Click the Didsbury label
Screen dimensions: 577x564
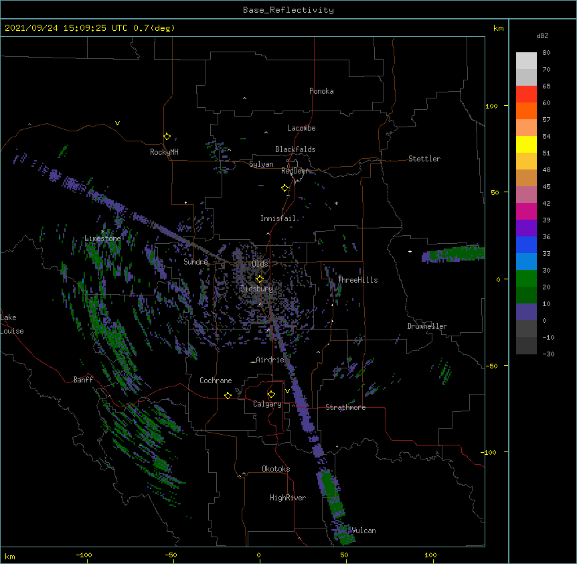(x=256, y=289)
